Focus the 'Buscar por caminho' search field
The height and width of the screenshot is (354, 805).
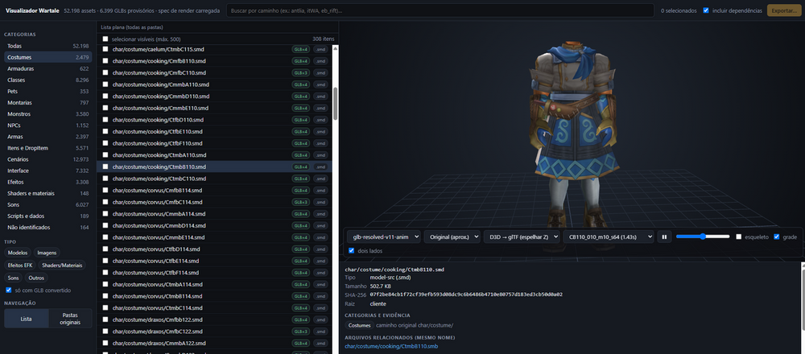[440, 10]
